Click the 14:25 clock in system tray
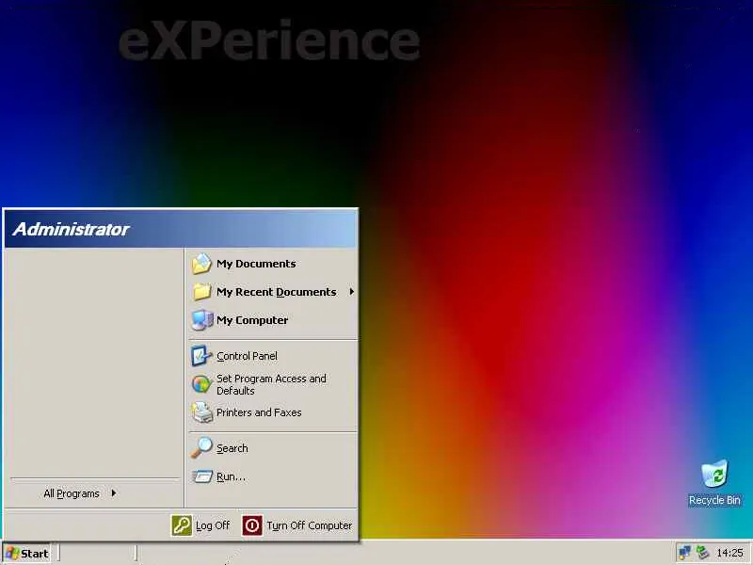Image resolution: width=753 pixels, height=565 pixels. point(729,553)
